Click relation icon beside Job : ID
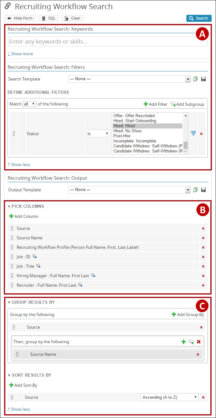Image resolution: width=216 pixels, height=418 pixels. pos(35,257)
